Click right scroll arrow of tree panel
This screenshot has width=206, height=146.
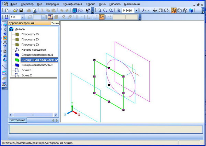(56, 115)
